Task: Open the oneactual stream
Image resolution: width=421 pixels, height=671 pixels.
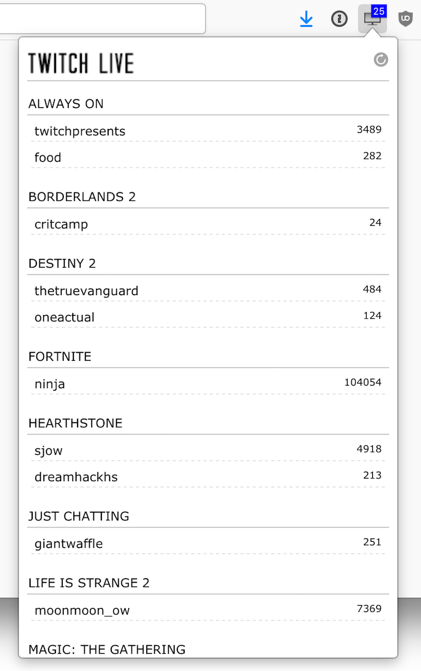Action: click(x=208, y=316)
